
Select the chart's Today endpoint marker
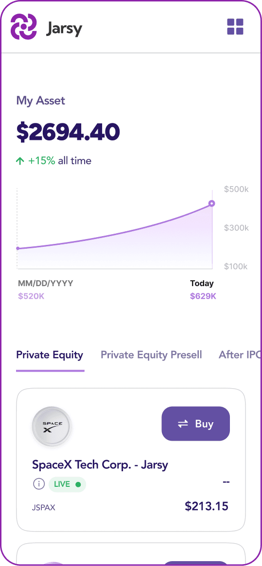[x=212, y=203]
